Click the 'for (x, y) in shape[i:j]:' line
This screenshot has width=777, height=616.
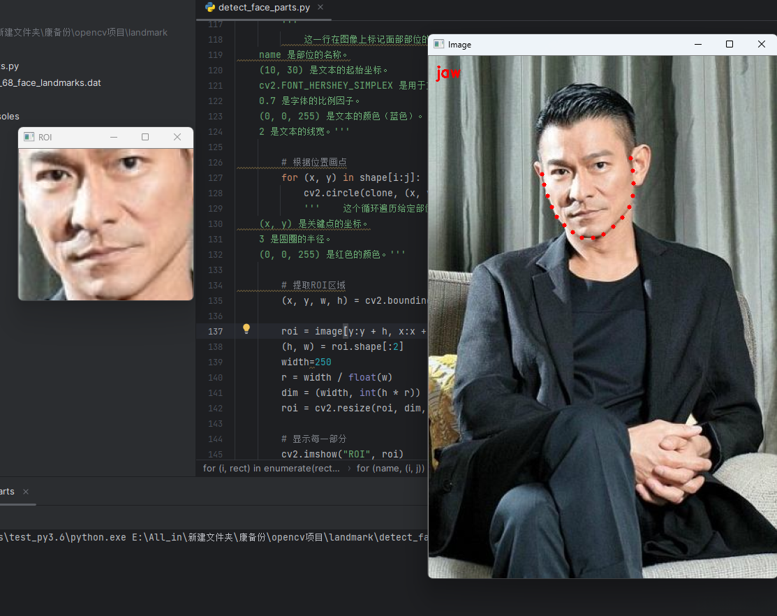pos(351,177)
